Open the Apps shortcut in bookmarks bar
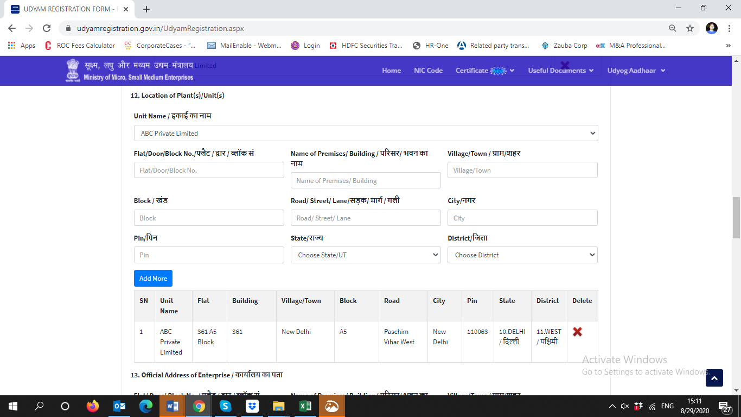The image size is (741, 417). [22, 46]
